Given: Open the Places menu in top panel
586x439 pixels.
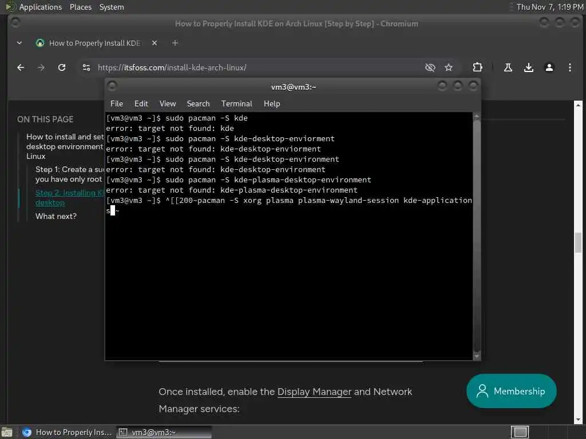Looking at the screenshot, I should (x=80, y=7).
